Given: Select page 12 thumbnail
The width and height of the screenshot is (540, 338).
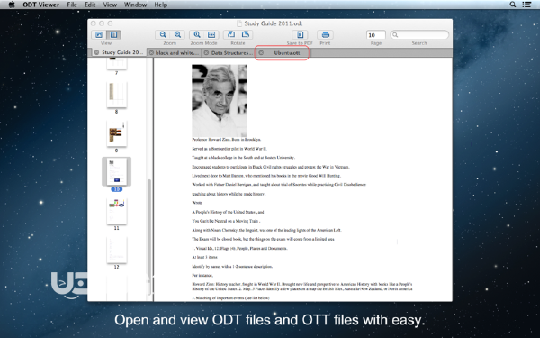Looking at the screenshot, I should click(x=116, y=250).
